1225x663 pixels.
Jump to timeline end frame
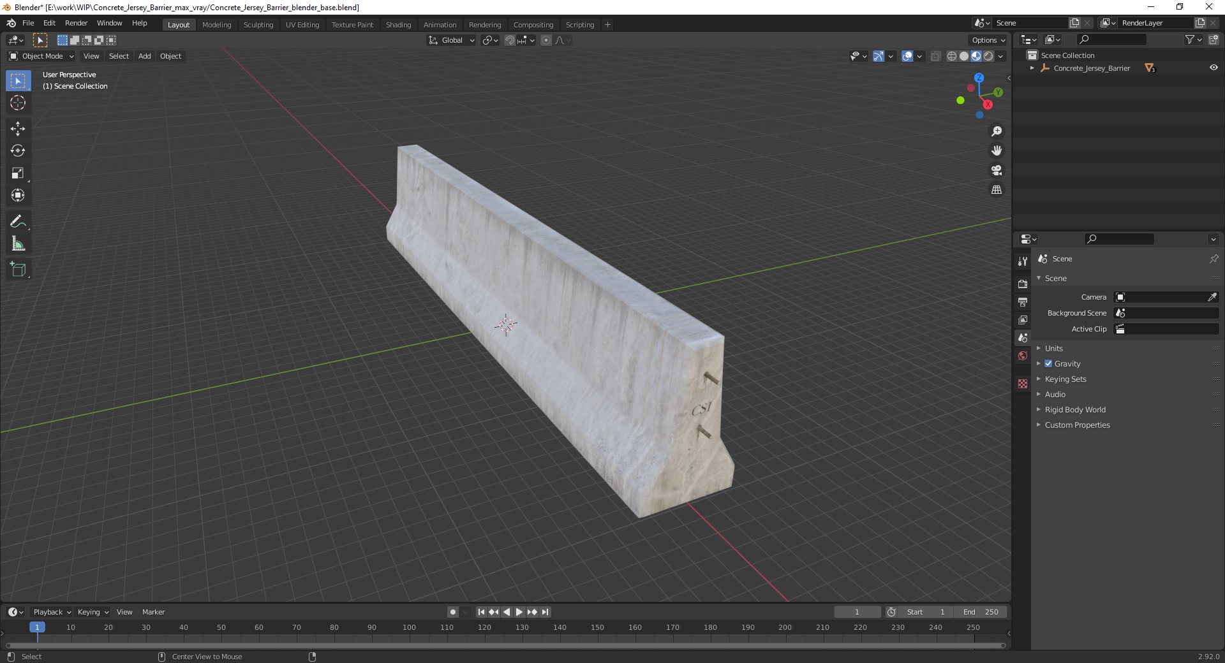tap(545, 612)
